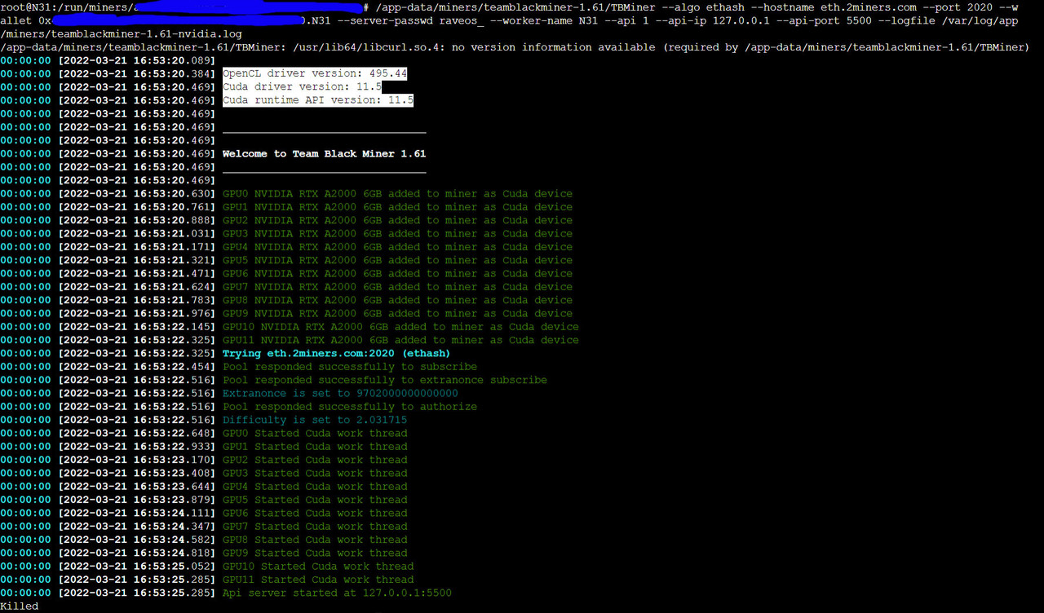This screenshot has height=613, width=1044.
Task: Click 'Welcome to Team Black Miner 1.61'
Action: tap(324, 153)
